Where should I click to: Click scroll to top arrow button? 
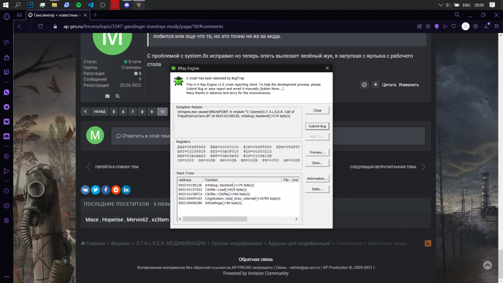point(487,265)
